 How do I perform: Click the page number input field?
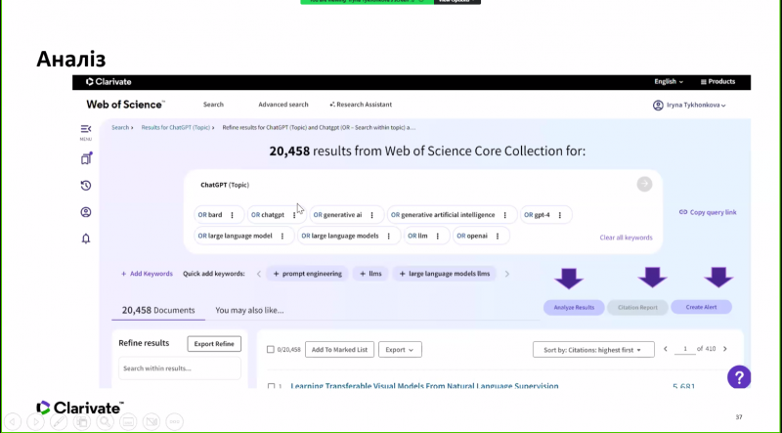point(685,349)
